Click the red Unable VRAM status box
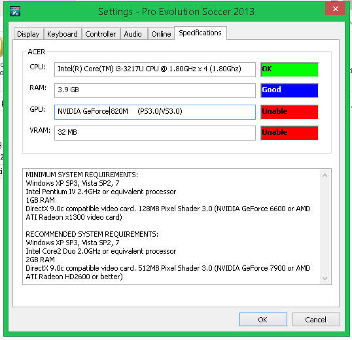This screenshot has height=340, width=352. click(x=289, y=133)
